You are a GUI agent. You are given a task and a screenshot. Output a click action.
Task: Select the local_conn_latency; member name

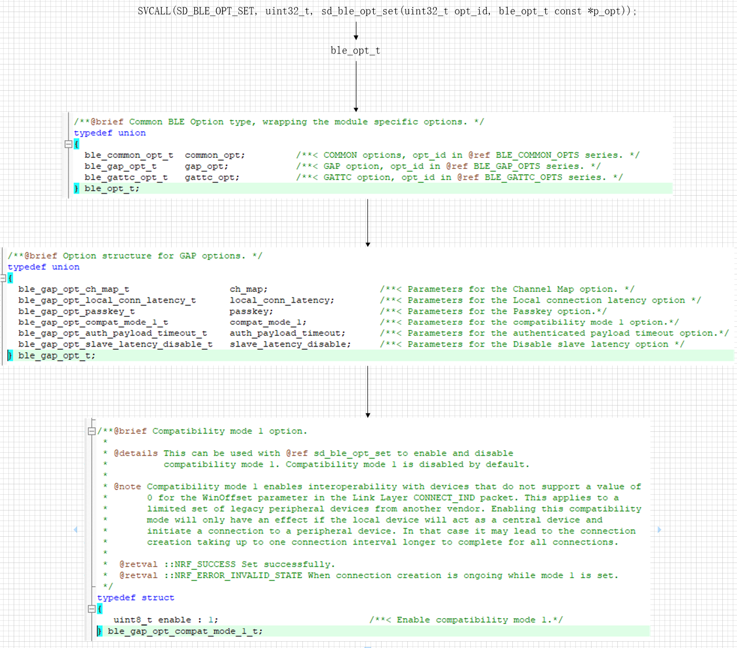(x=282, y=300)
